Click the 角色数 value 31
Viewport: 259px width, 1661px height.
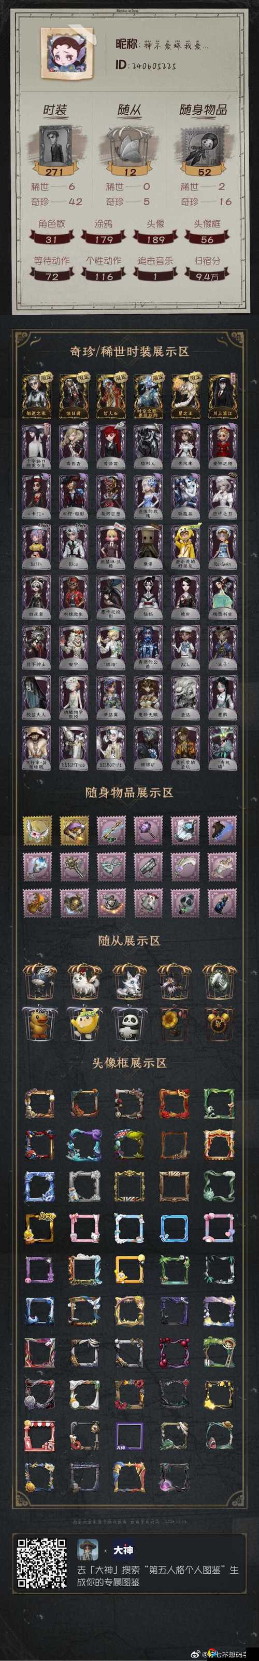click(51, 239)
